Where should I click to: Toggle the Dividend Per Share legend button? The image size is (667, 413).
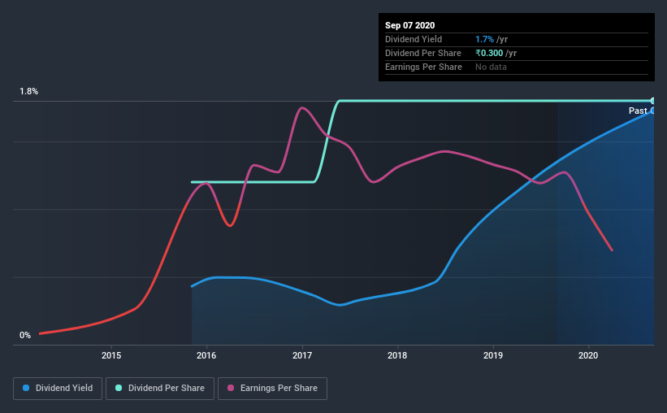point(160,389)
